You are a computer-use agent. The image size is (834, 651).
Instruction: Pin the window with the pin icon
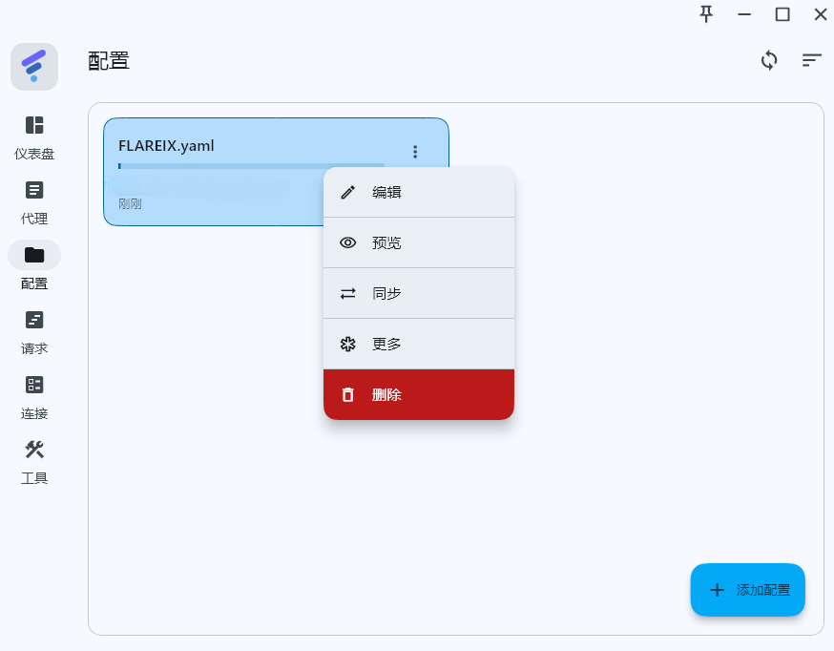click(x=706, y=14)
